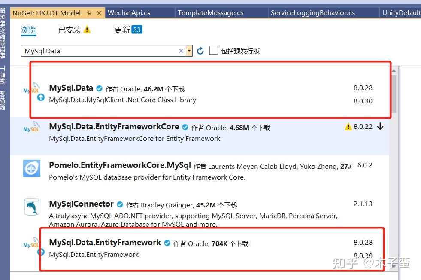Expand the search box dropdown arrow

tap(189, 51)
